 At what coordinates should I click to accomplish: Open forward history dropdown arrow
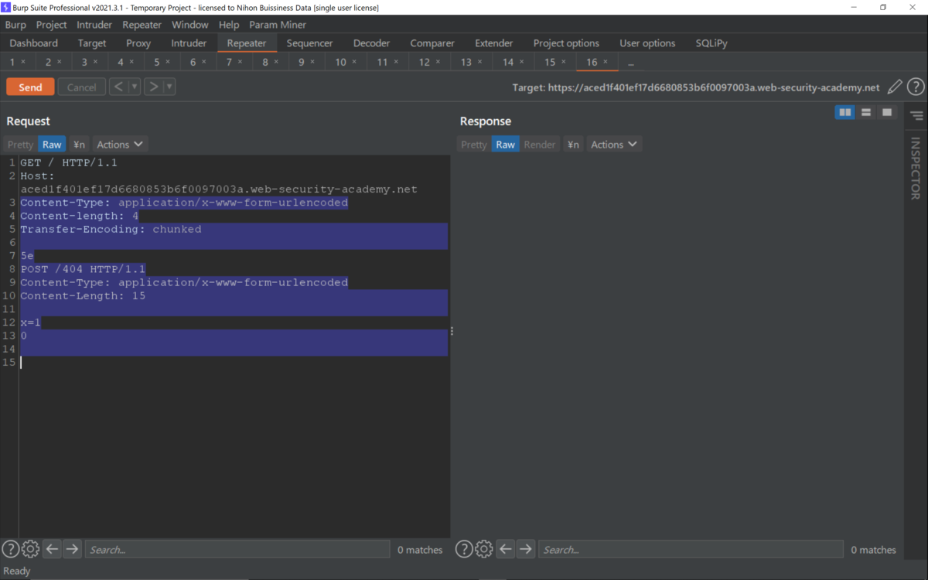[x=169, y=87]
